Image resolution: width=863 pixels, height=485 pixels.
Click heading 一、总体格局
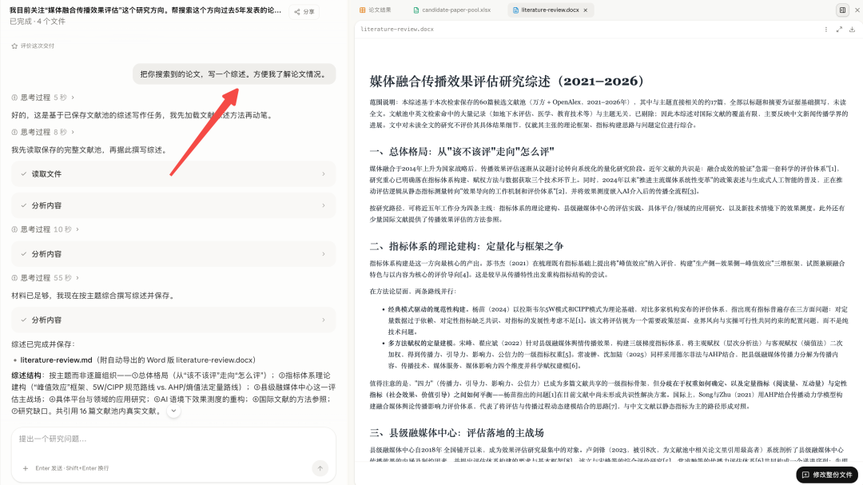[x=462, y=151]
